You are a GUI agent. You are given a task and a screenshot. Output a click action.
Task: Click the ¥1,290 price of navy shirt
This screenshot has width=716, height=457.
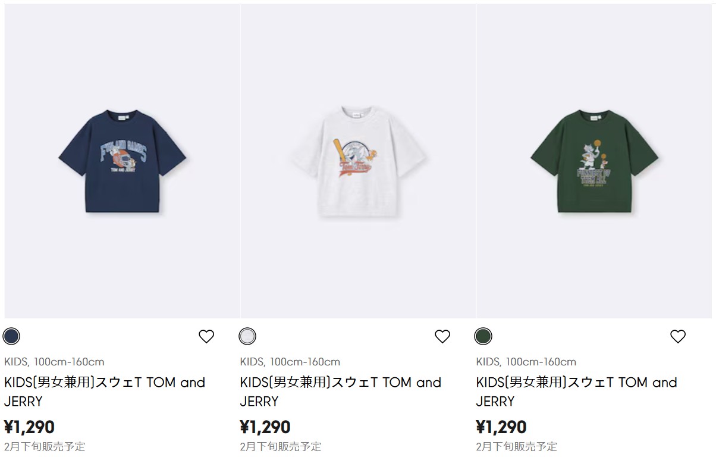[29, 427]
